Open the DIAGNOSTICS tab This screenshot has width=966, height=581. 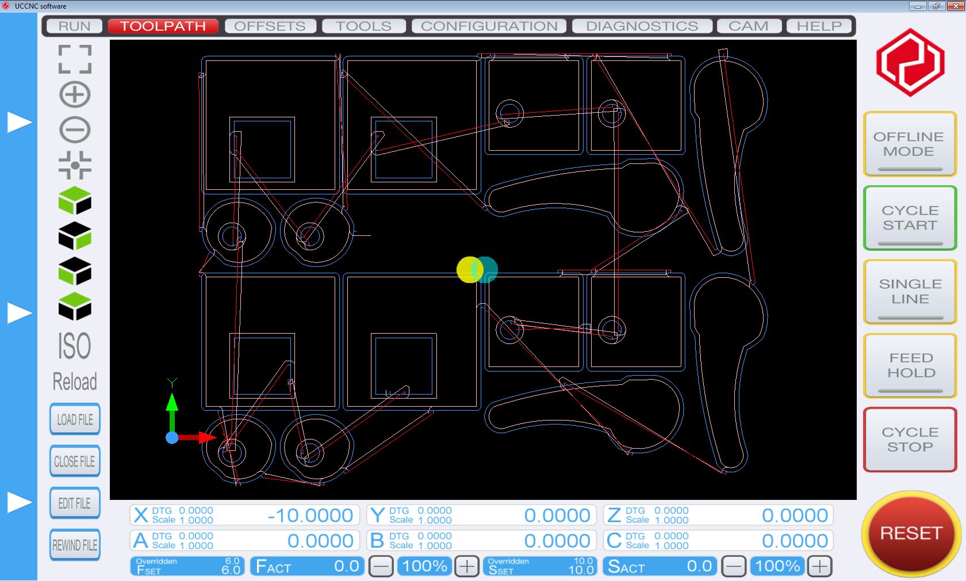pyautogui.click(x=642, y=26)
